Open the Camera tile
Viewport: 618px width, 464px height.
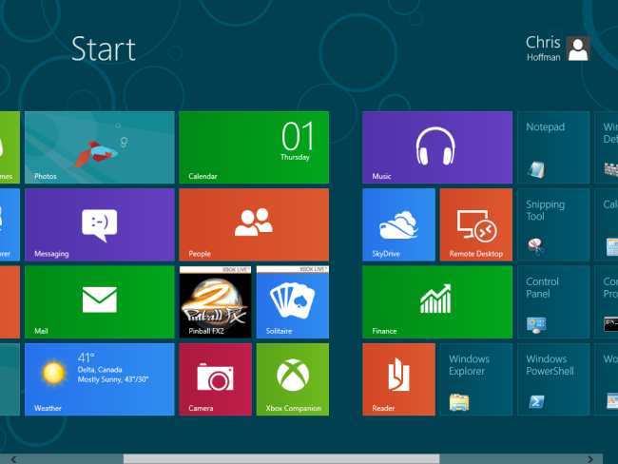pyautogui.click(x=215, y=379)
